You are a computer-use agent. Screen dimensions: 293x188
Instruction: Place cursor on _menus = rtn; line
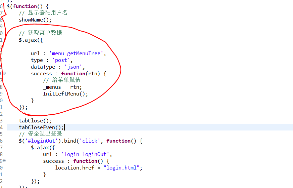tap(62, 87)
